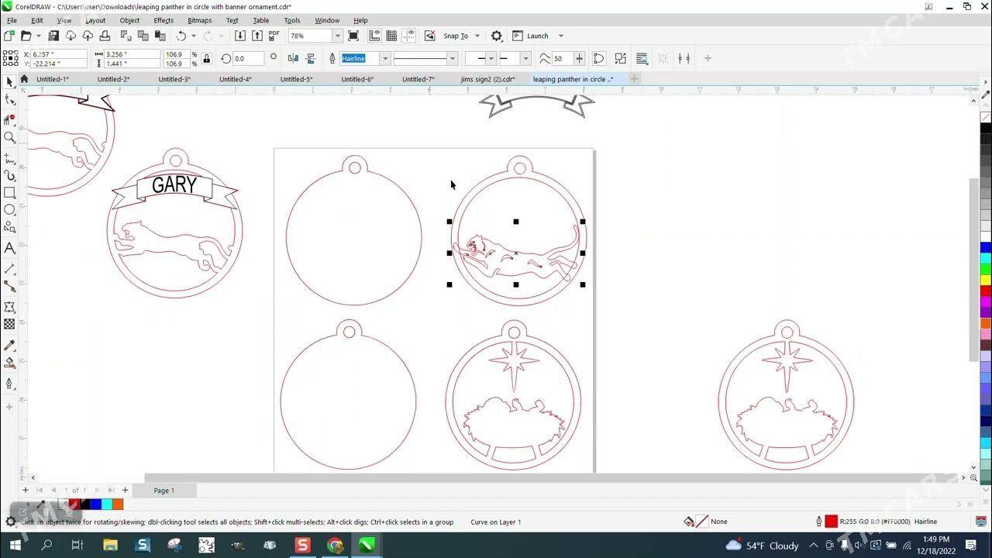Expand the zoom level dropdown
Screen dimensions: 992x558
(337, 36)
